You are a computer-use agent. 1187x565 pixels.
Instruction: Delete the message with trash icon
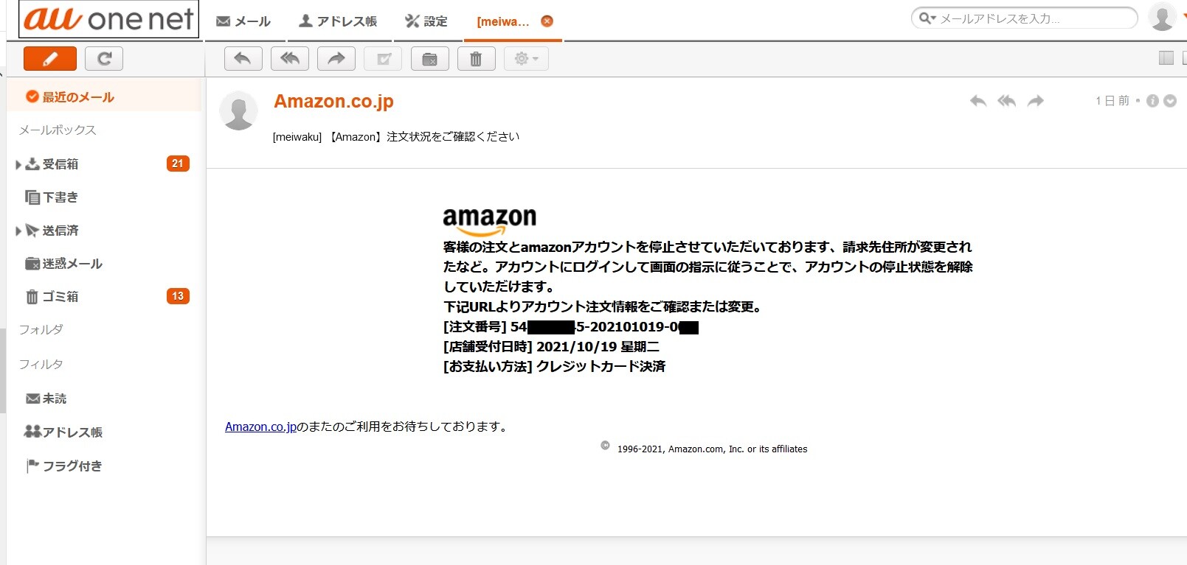pyautogui.click(x=476, y=59)
